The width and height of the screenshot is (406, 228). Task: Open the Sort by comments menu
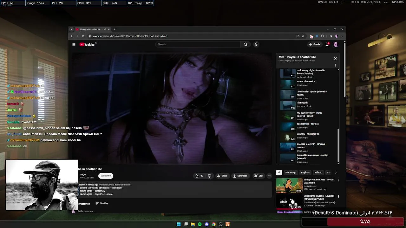tap(102, 203)
